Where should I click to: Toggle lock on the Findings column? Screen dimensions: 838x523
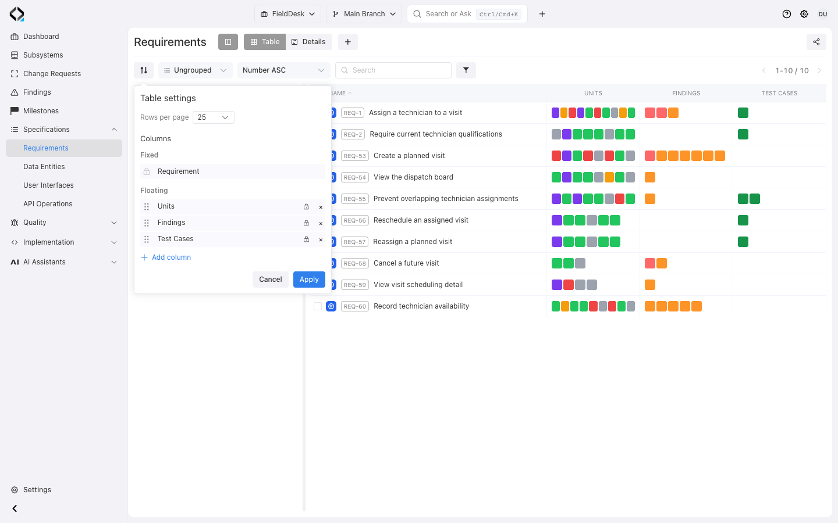click(x=306, y=223)
